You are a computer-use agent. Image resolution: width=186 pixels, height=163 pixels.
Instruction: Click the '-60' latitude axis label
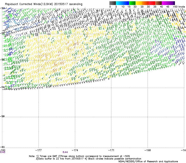coord(2,147)
